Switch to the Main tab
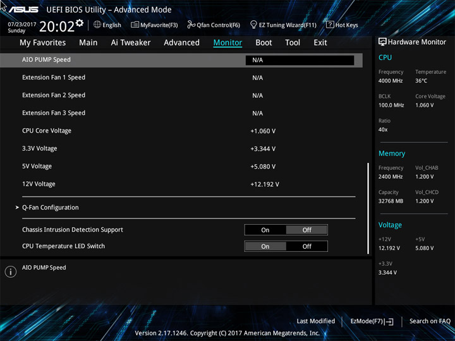This screenshot has width=455, height=341. coord(88,43)
